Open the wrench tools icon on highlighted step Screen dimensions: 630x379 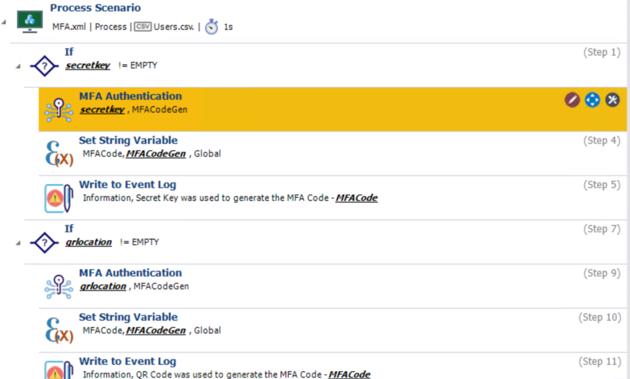pos(613,100)
